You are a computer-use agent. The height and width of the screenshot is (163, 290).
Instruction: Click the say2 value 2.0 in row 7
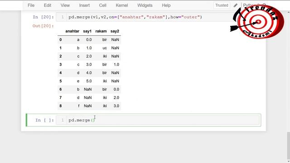pos(116,98)
